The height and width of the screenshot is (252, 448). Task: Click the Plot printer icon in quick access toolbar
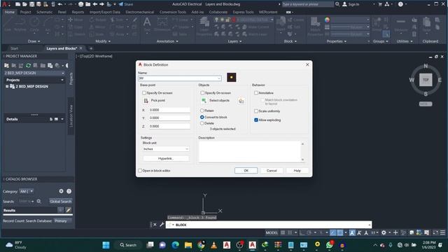(x=81, y=4)
